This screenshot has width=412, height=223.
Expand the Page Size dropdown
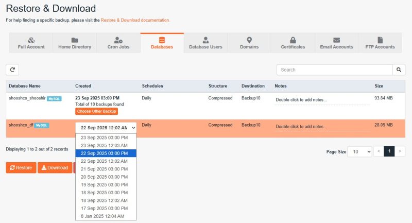359,151
